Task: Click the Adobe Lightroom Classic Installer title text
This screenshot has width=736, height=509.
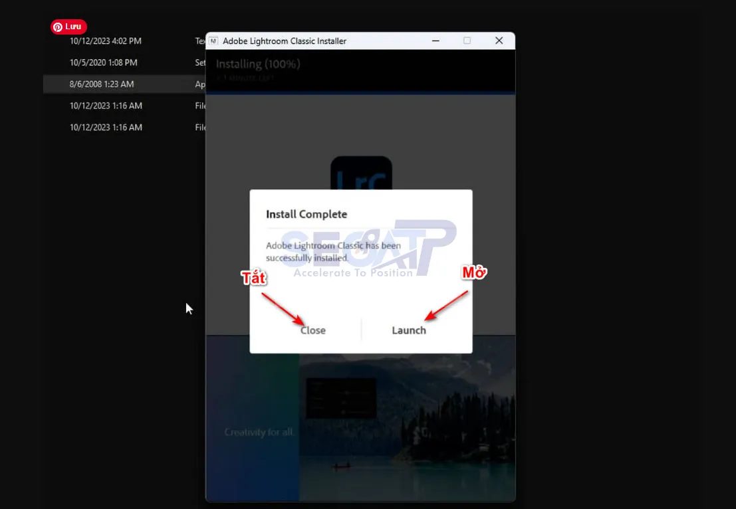Action: [285, 41]
